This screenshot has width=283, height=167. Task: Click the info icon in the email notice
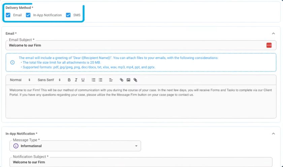coord(12,62)
